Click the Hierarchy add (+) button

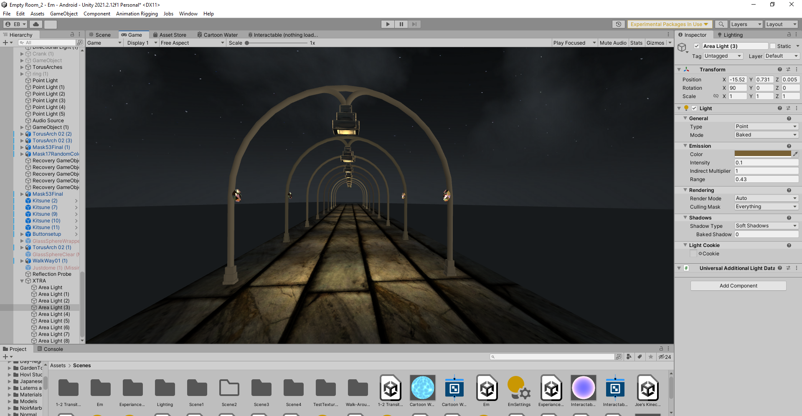[x=8, y=43]
